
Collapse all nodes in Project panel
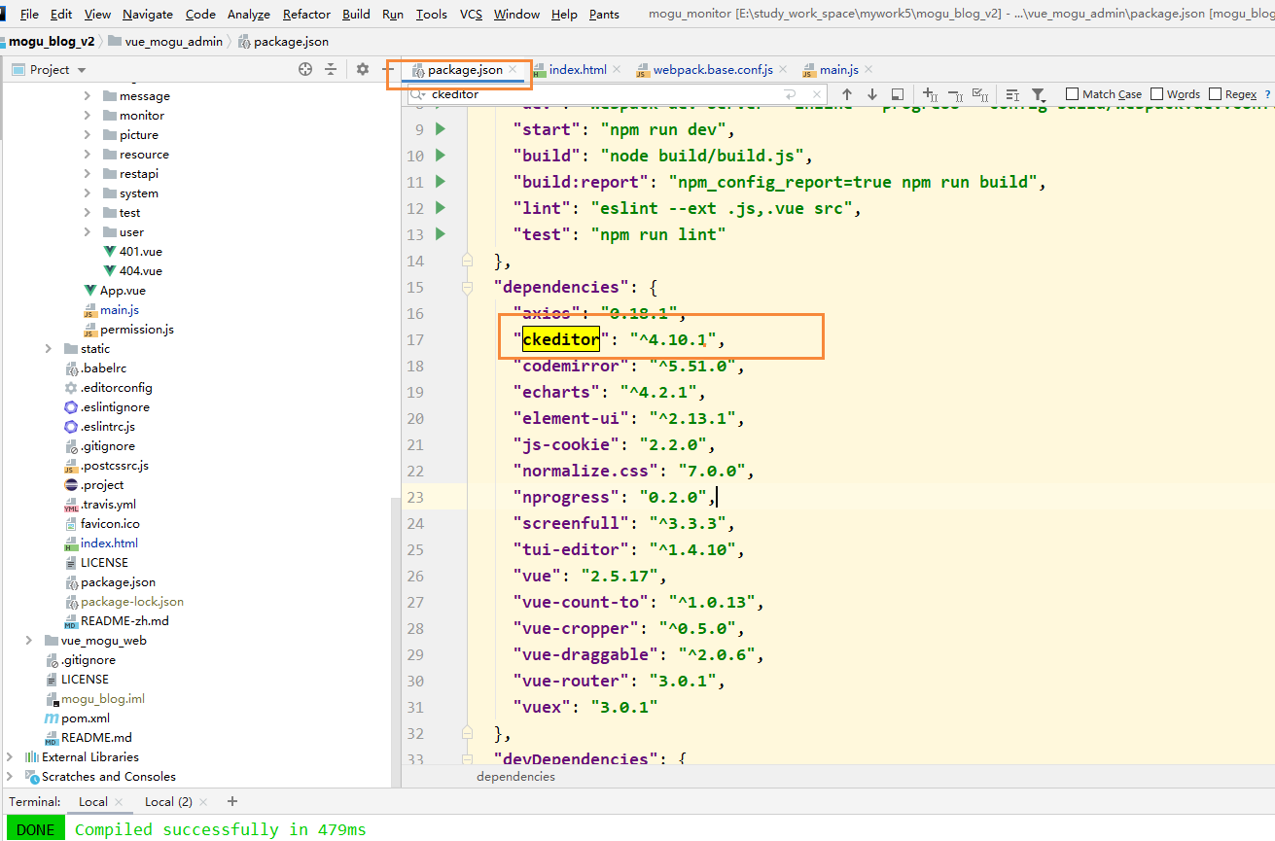(x=331, y=69)
